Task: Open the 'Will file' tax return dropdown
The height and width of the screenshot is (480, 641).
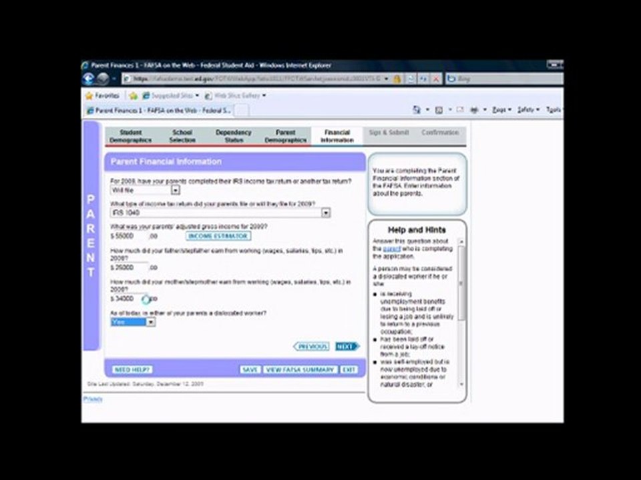Action: pos(145,190)
